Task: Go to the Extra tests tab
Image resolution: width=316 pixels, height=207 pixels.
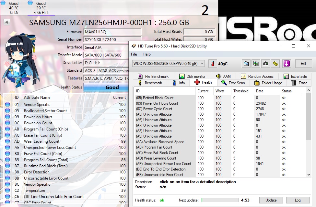Action: pos(295,76)
